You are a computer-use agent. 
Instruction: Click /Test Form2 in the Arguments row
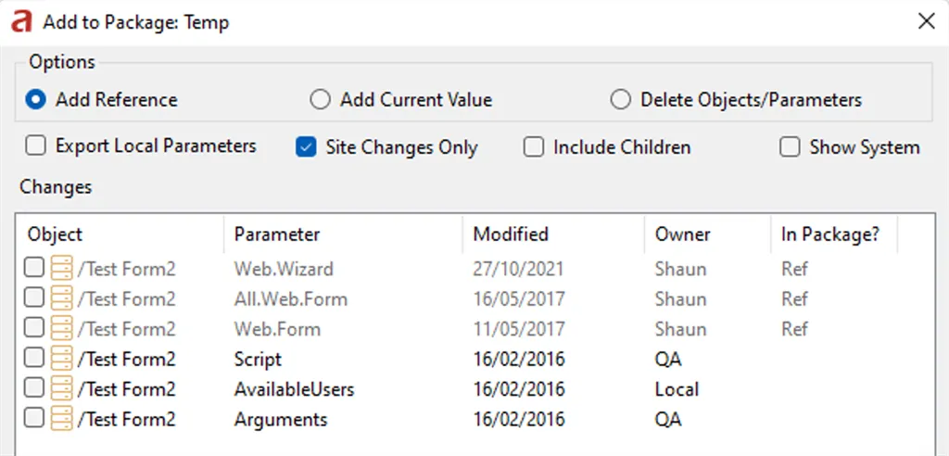(126, 420)
